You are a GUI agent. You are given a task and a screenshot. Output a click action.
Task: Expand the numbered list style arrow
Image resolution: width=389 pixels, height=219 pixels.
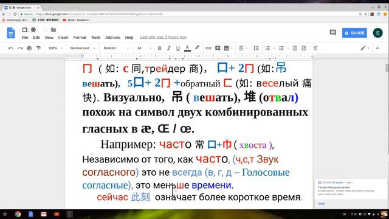(274, 49)
